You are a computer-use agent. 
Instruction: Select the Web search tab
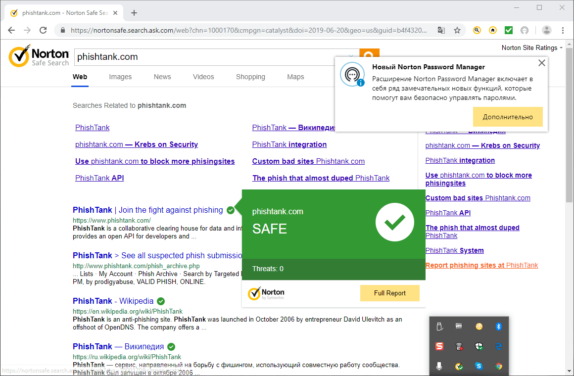(x=80, y=77)
